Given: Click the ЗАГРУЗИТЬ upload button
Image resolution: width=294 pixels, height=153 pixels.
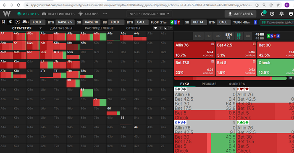Looking at the screenshot, I should (241, 14).
